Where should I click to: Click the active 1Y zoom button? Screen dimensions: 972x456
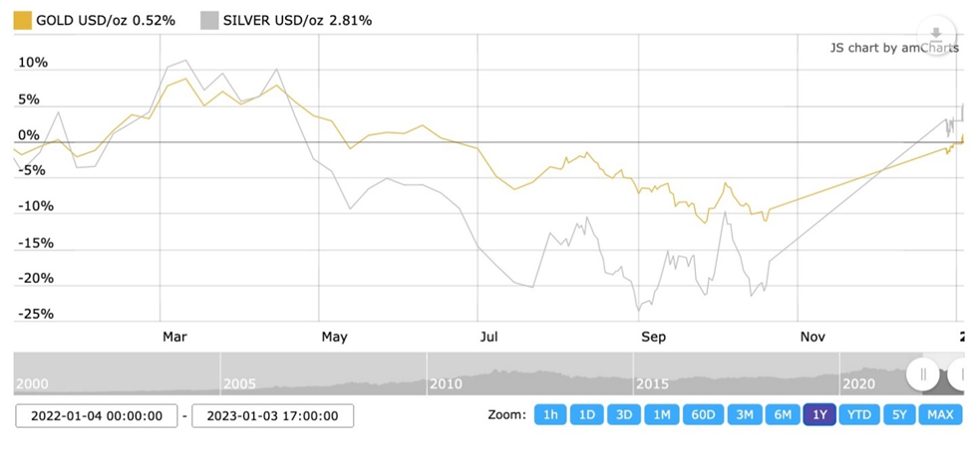pos(820,415)
